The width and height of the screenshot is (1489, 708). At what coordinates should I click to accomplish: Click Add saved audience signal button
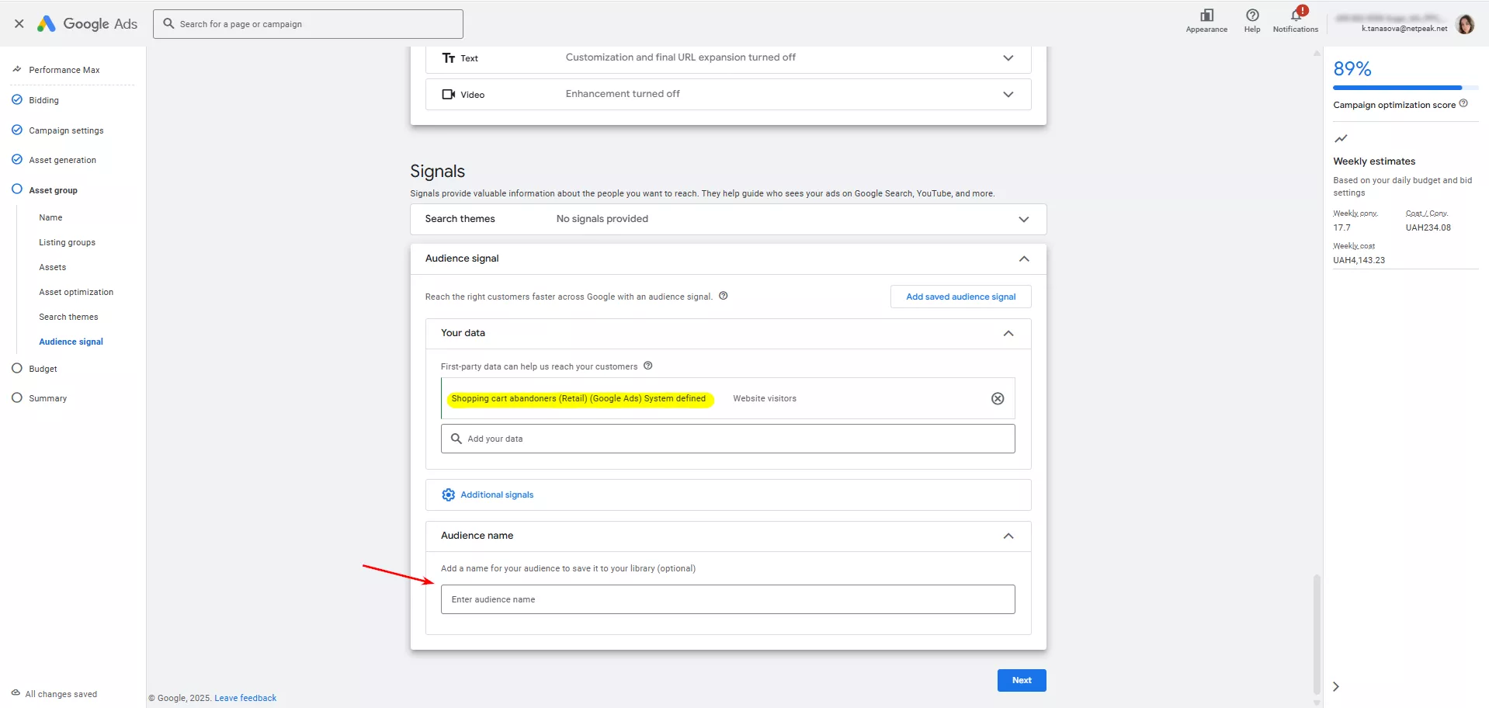coord(960,297)
